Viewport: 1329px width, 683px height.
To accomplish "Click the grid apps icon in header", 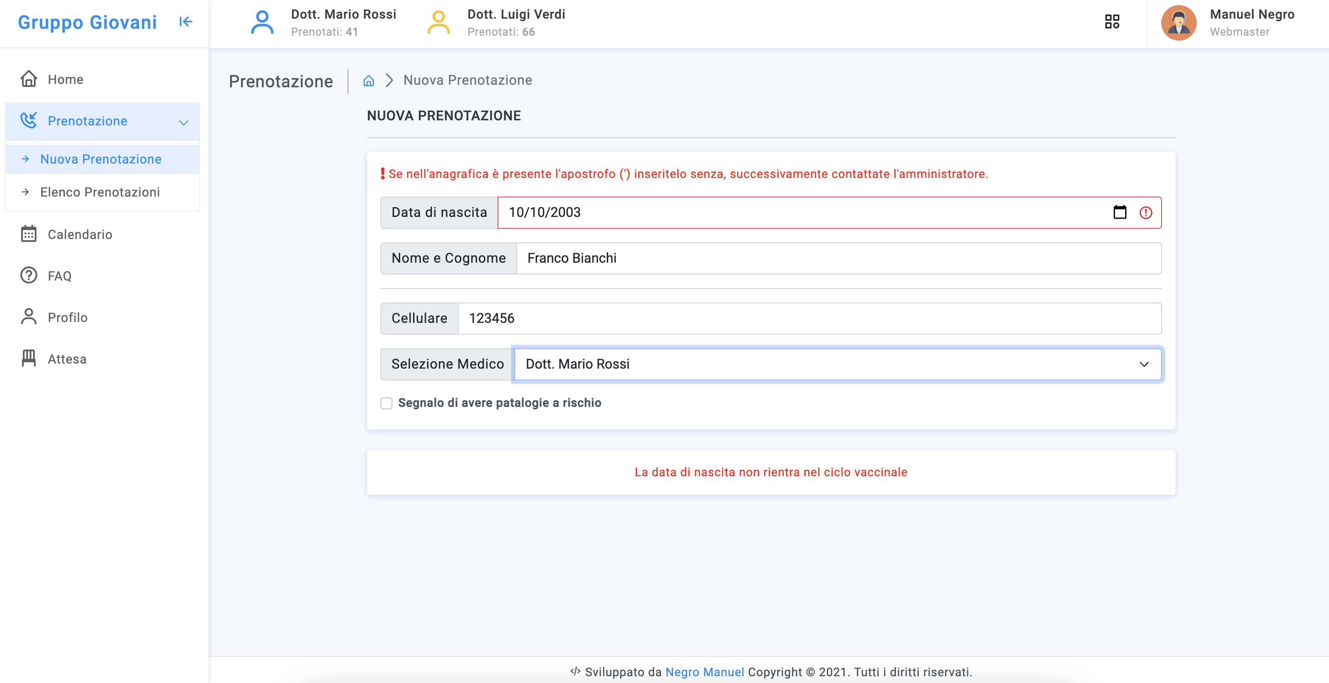I will [x=1112, y=22].
